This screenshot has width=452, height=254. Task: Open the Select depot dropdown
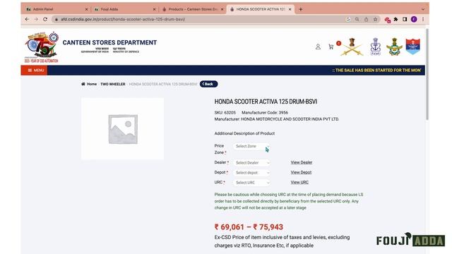(x=251, y=173)
